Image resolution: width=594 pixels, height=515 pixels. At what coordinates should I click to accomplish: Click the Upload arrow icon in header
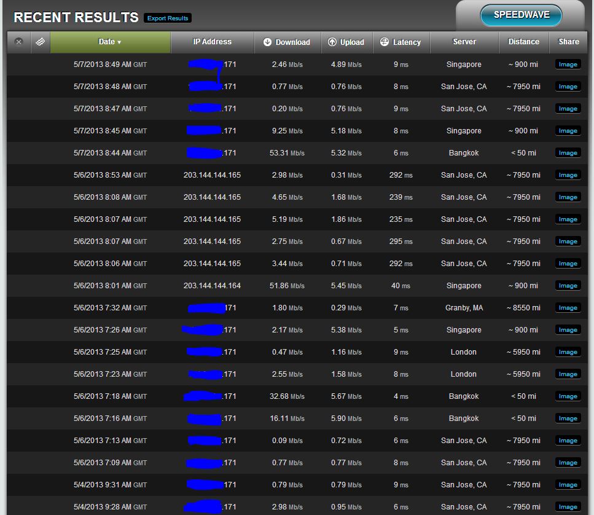coord(332,42)
